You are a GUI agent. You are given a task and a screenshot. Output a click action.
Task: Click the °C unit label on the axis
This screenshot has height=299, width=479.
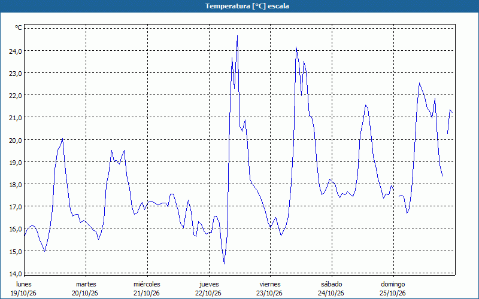19,28
